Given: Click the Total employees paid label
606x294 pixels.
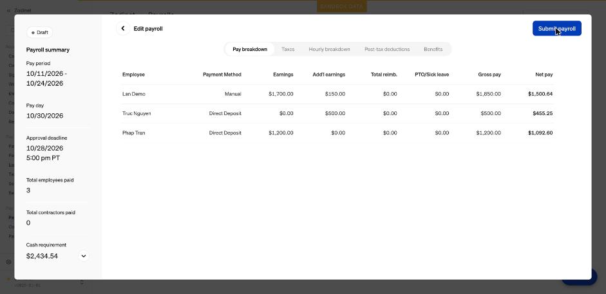Looking at the screenshot, I should coord(50,180).
